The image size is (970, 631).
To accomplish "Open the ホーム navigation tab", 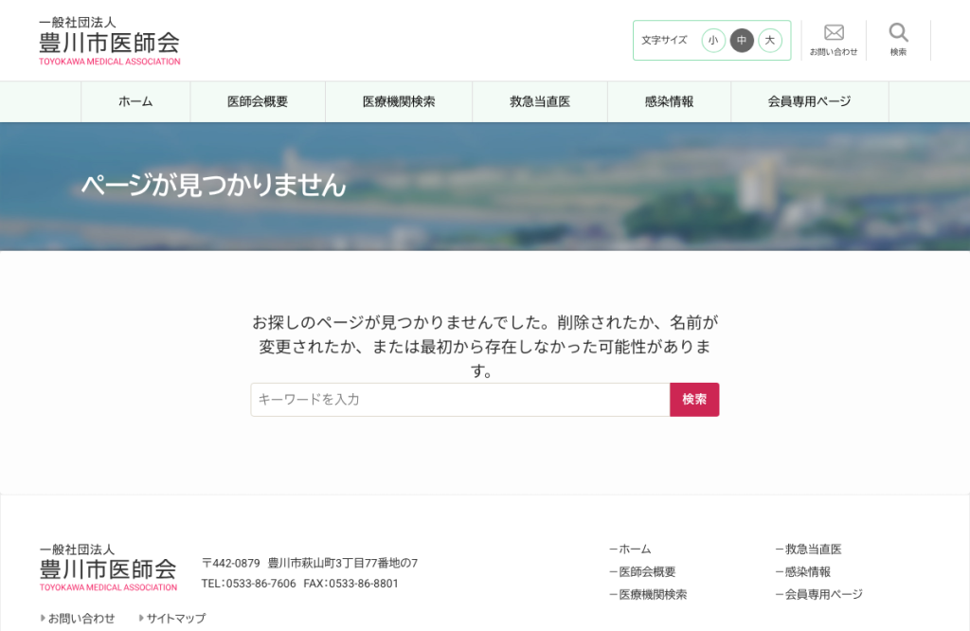I will point(135,101).
